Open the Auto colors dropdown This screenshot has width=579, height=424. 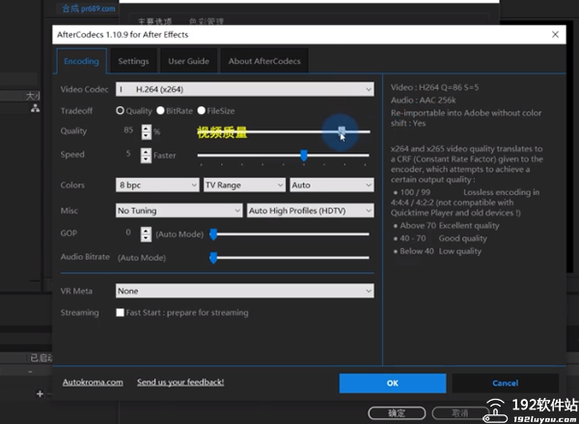332,184
